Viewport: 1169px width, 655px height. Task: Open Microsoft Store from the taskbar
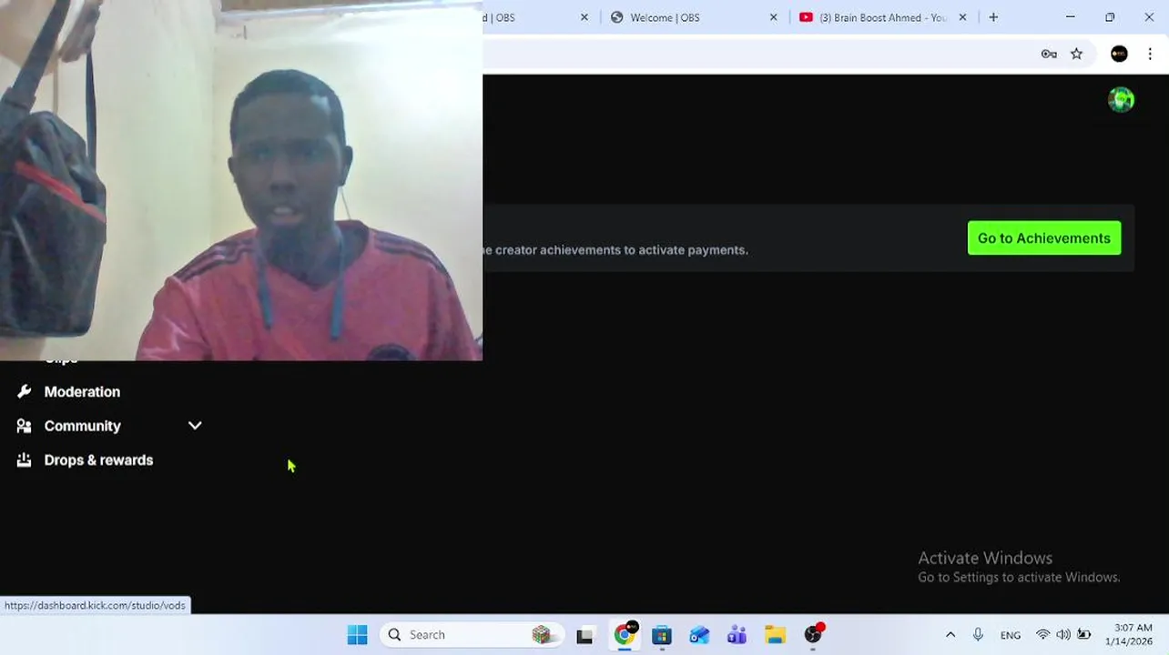tap(662, 635)
